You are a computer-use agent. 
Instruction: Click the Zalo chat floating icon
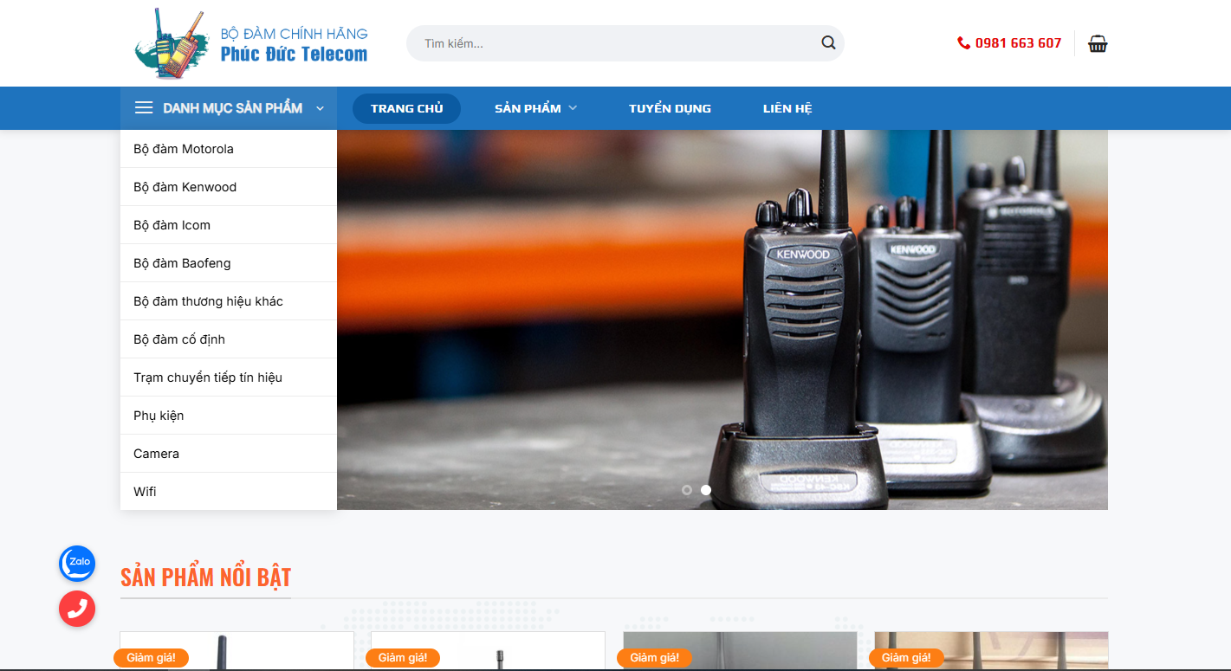77,564
